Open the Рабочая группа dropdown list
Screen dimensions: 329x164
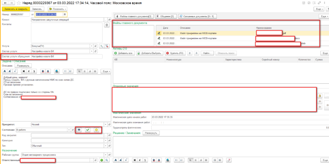pos(106,155)
